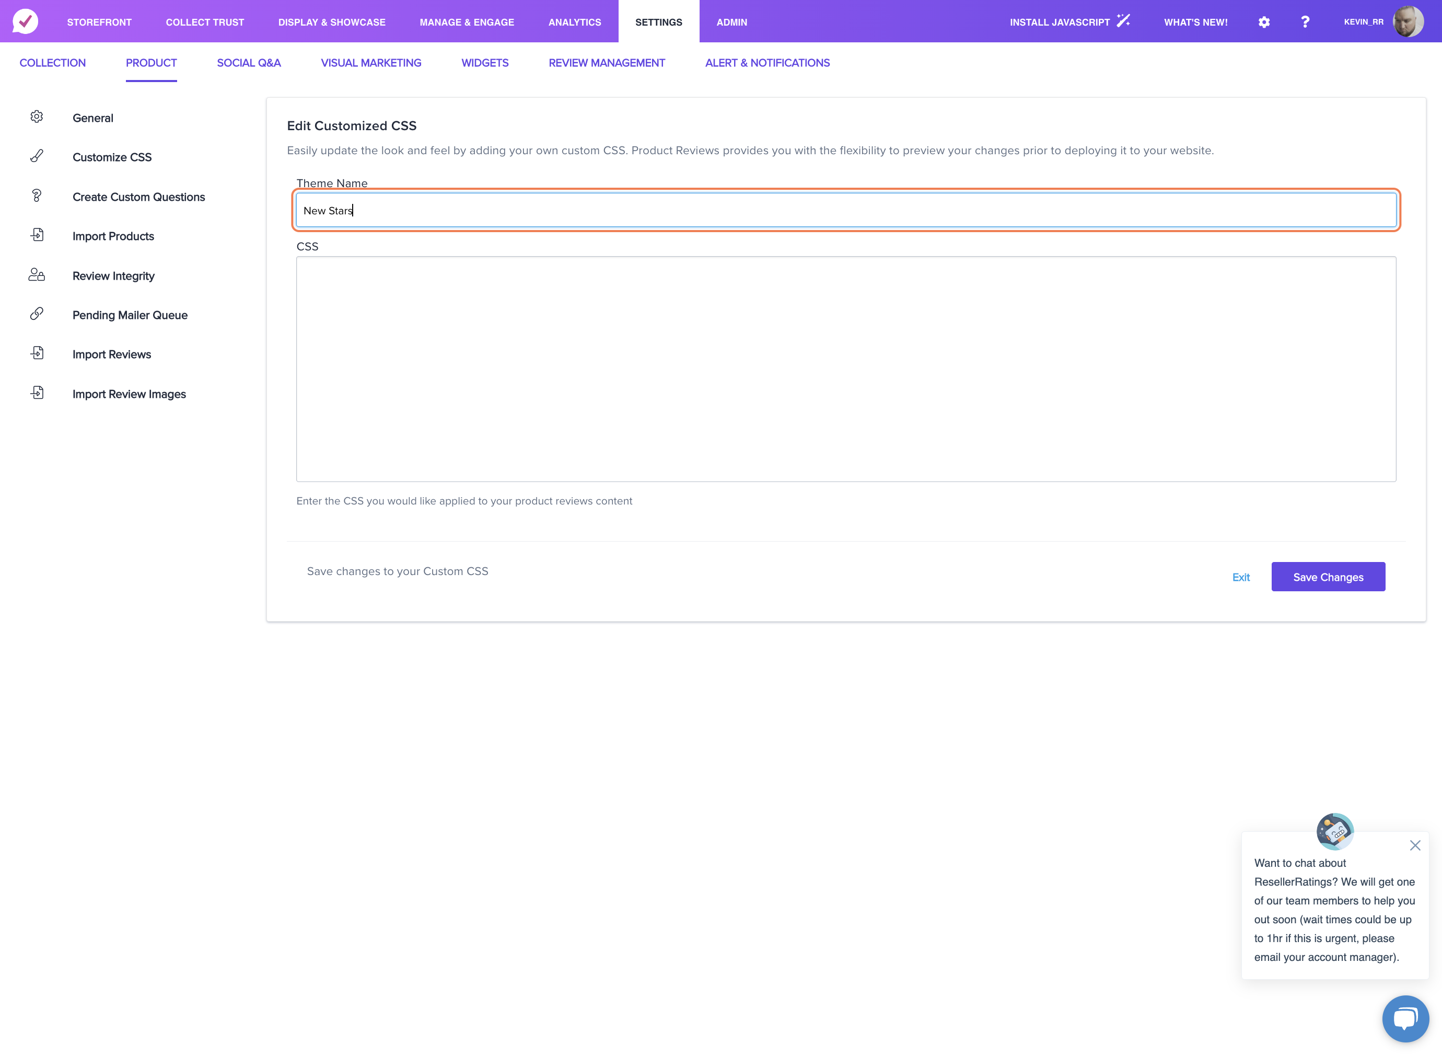Image resolution: width=1442 pixels, height=1055 pixels.
Task: Click the Exit link
Action: tap(1240, 577)
